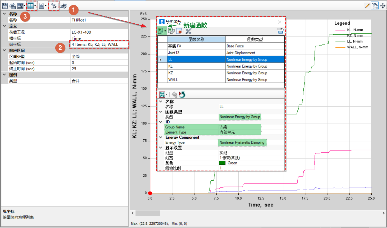
Task: Delete the selected function with the red X icon
Action: pos(179,31)
